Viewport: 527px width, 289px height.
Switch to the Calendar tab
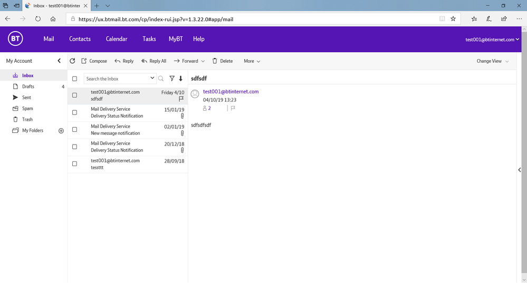click(116, 39)
